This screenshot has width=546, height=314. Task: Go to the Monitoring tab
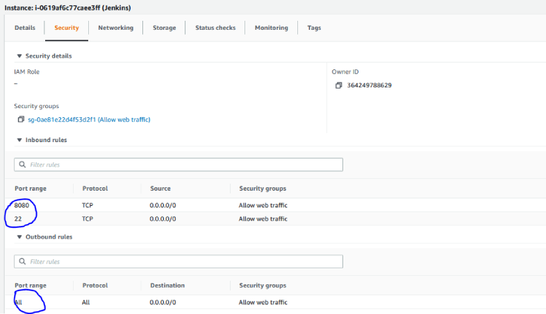coord(271,28)
